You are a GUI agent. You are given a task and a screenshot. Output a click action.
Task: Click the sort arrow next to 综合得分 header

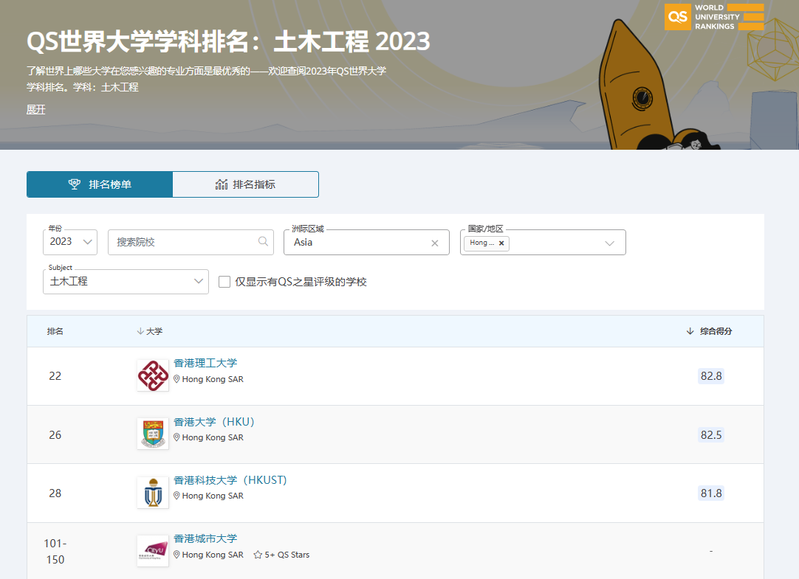point(690,331)
